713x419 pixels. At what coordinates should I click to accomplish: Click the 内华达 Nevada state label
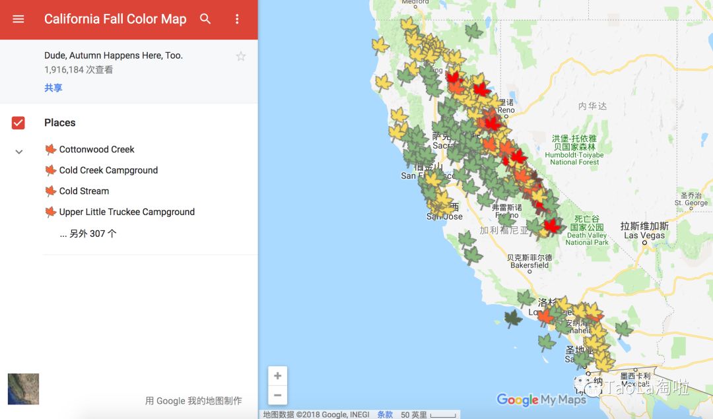592,106
